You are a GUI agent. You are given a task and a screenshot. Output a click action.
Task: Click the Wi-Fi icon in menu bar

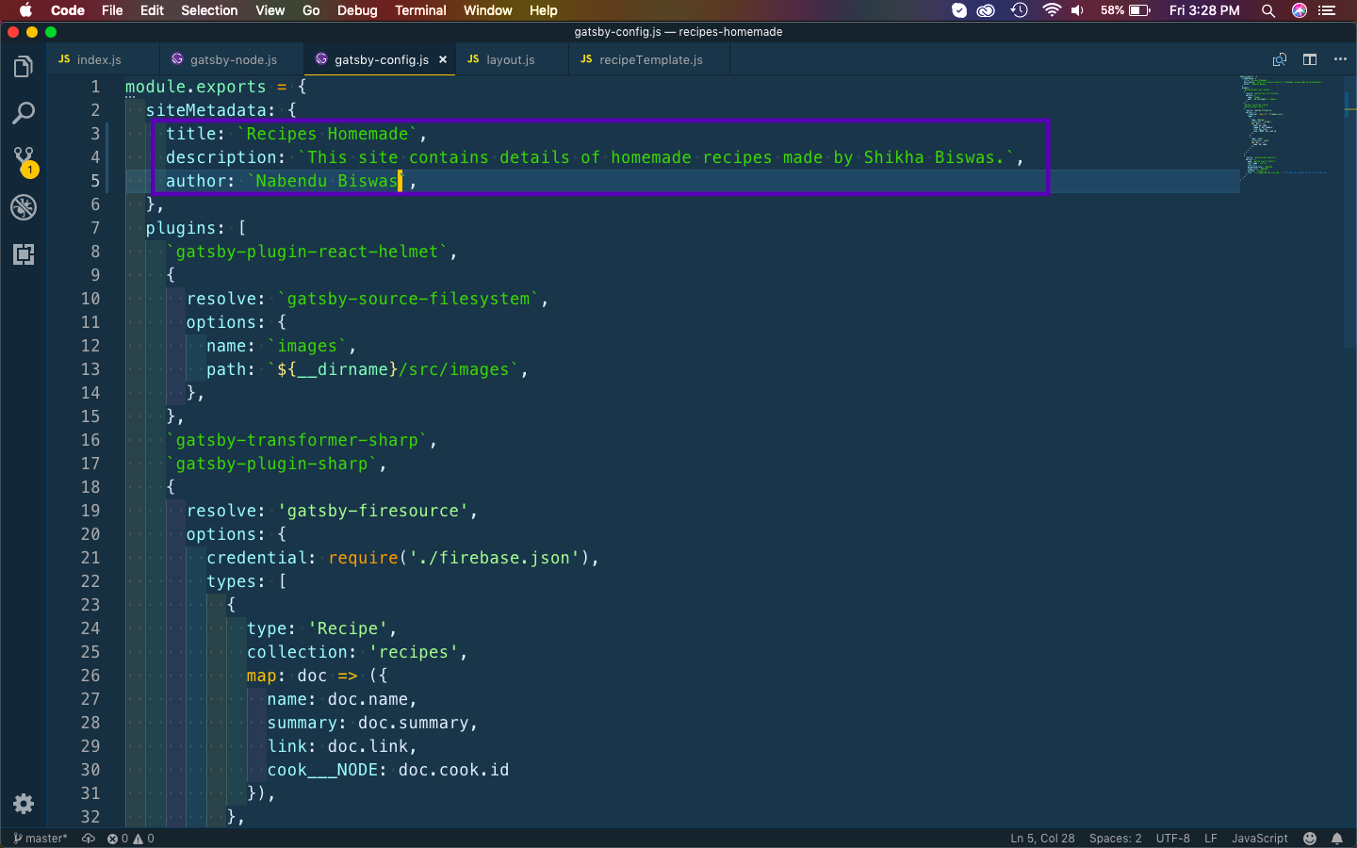coord(1052,10)
